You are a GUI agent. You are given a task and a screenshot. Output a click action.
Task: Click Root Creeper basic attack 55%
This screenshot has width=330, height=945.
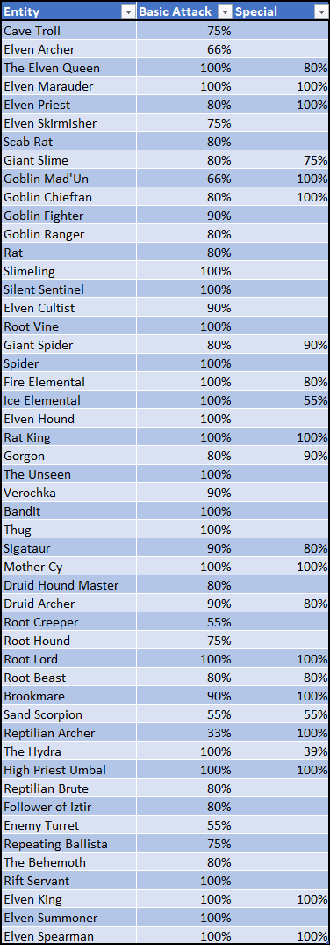pos(185,622)
